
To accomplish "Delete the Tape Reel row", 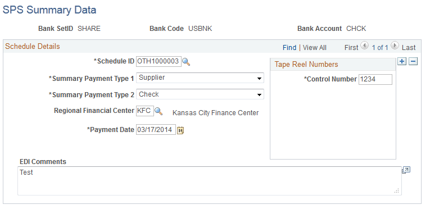I will pos(413,62).
